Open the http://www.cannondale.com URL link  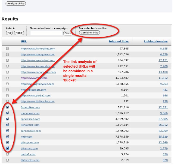(38, 72)
